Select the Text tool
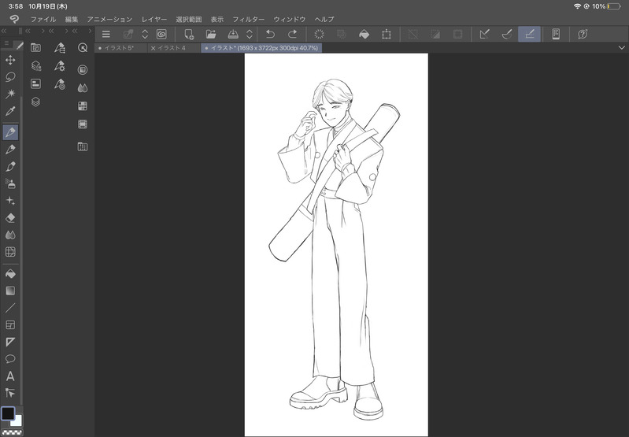629x437 pixels. 10,376
